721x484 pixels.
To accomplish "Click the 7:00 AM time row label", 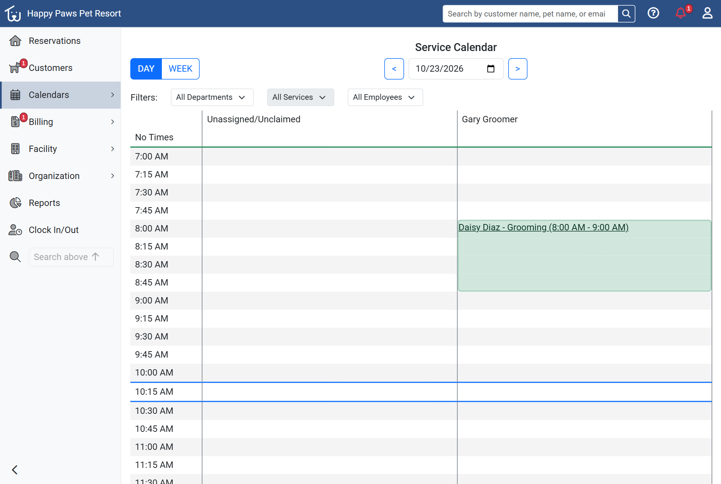I will (x=151, y=156).
